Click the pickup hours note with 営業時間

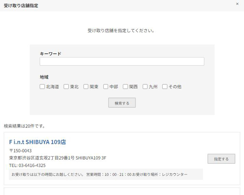99,174
